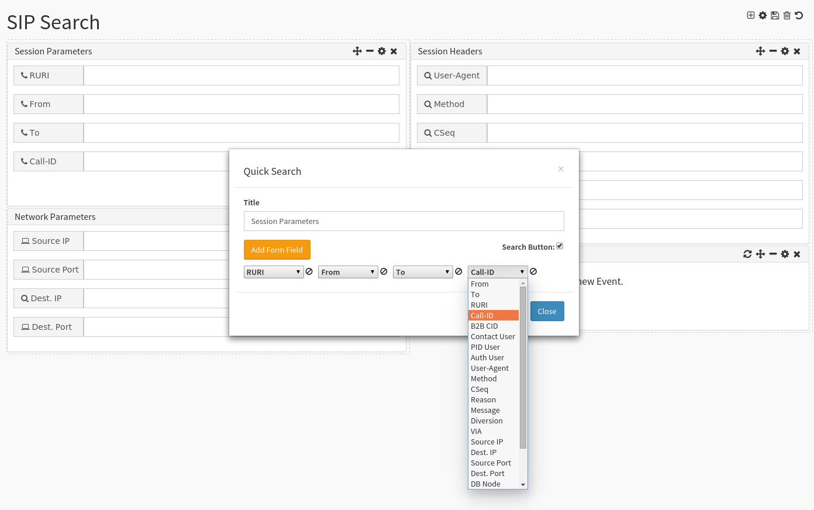Select DB Node in the dropdown list

494,484
